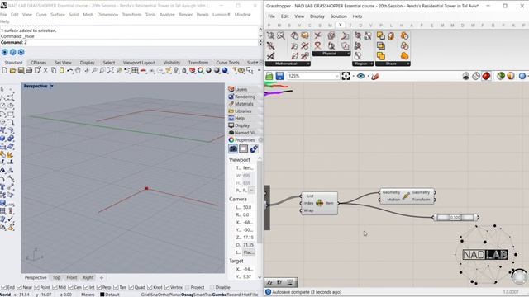
Task: Toggle the End osnap checkbox
Action: (4, 287)
